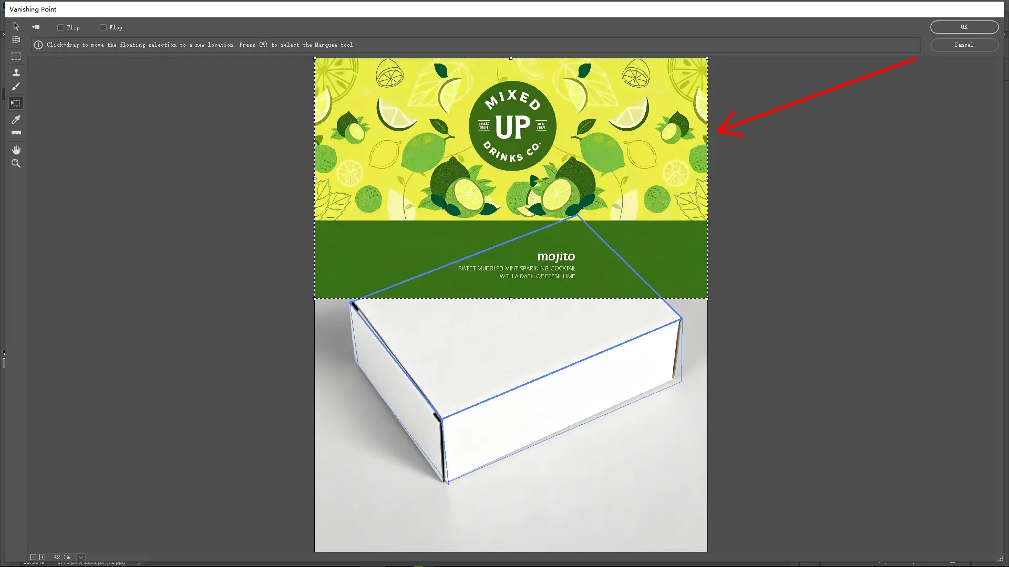Select the Brush tool

tap(16, 87)
